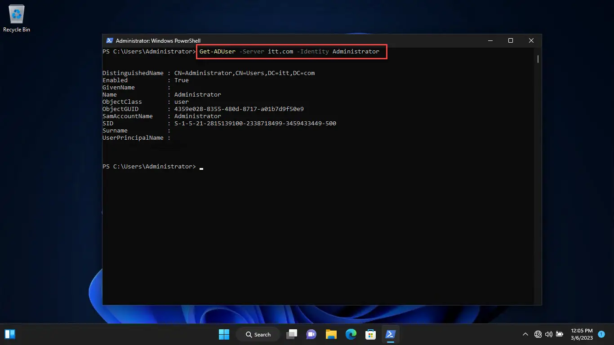
Task: Open Microsoft Store from taskbar
Action: [x=370, y=334]
